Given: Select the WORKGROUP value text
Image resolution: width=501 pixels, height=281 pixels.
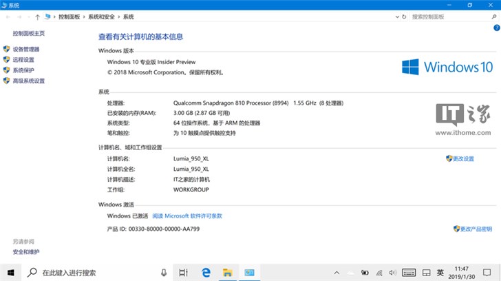Looking at the screenshot, I should [x=191, y=190].
